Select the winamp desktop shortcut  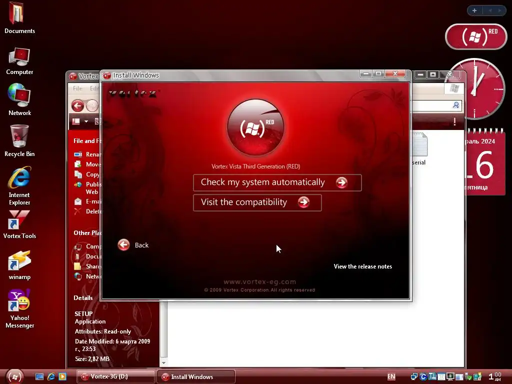click(19, 265)
